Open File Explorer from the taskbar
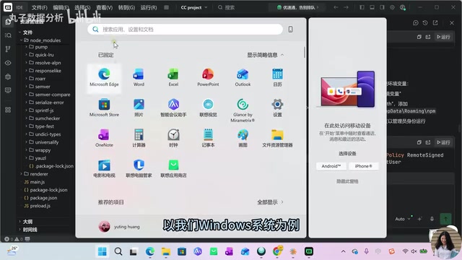This screenshot has width=462, height=260. (166, 251)
